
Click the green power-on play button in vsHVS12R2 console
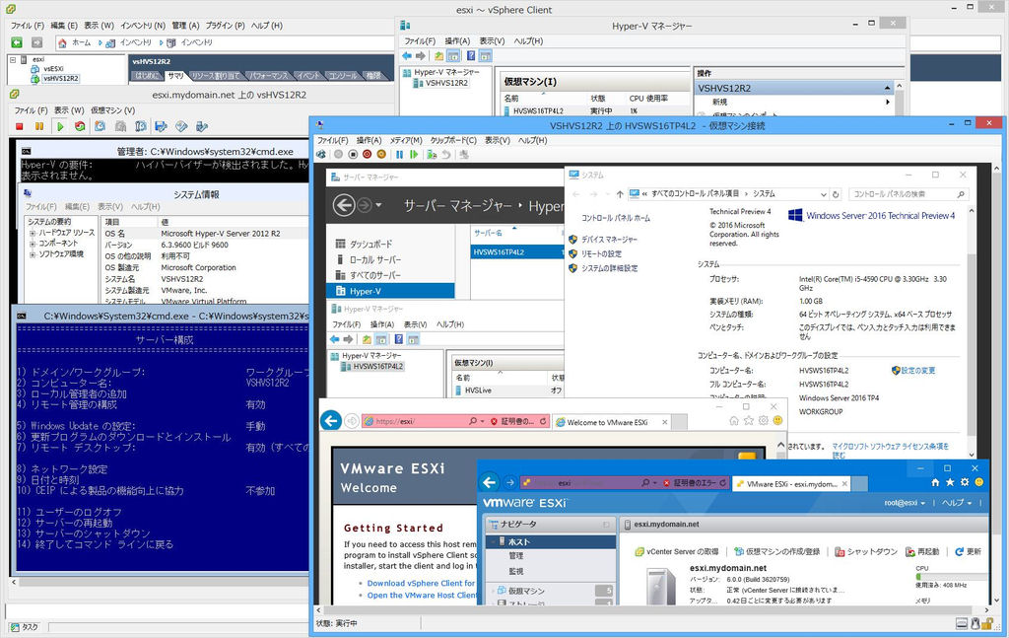tap(60, 127)
